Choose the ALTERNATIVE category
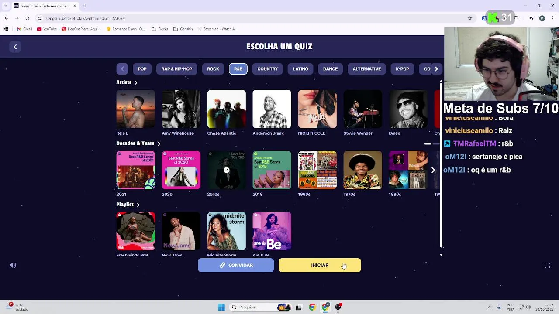 tap(367, 69)
